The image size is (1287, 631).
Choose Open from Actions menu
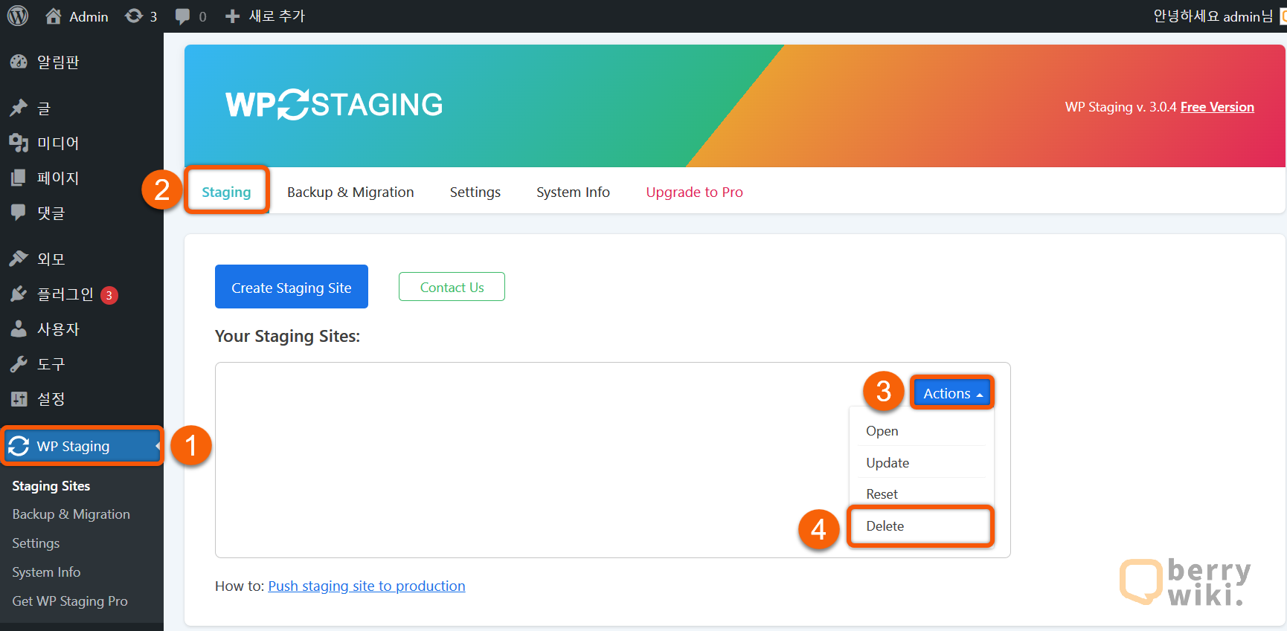921,431
